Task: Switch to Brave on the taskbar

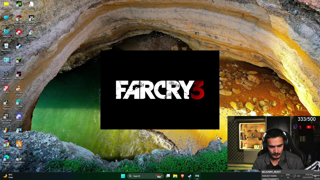Action: tap(182, 176)
